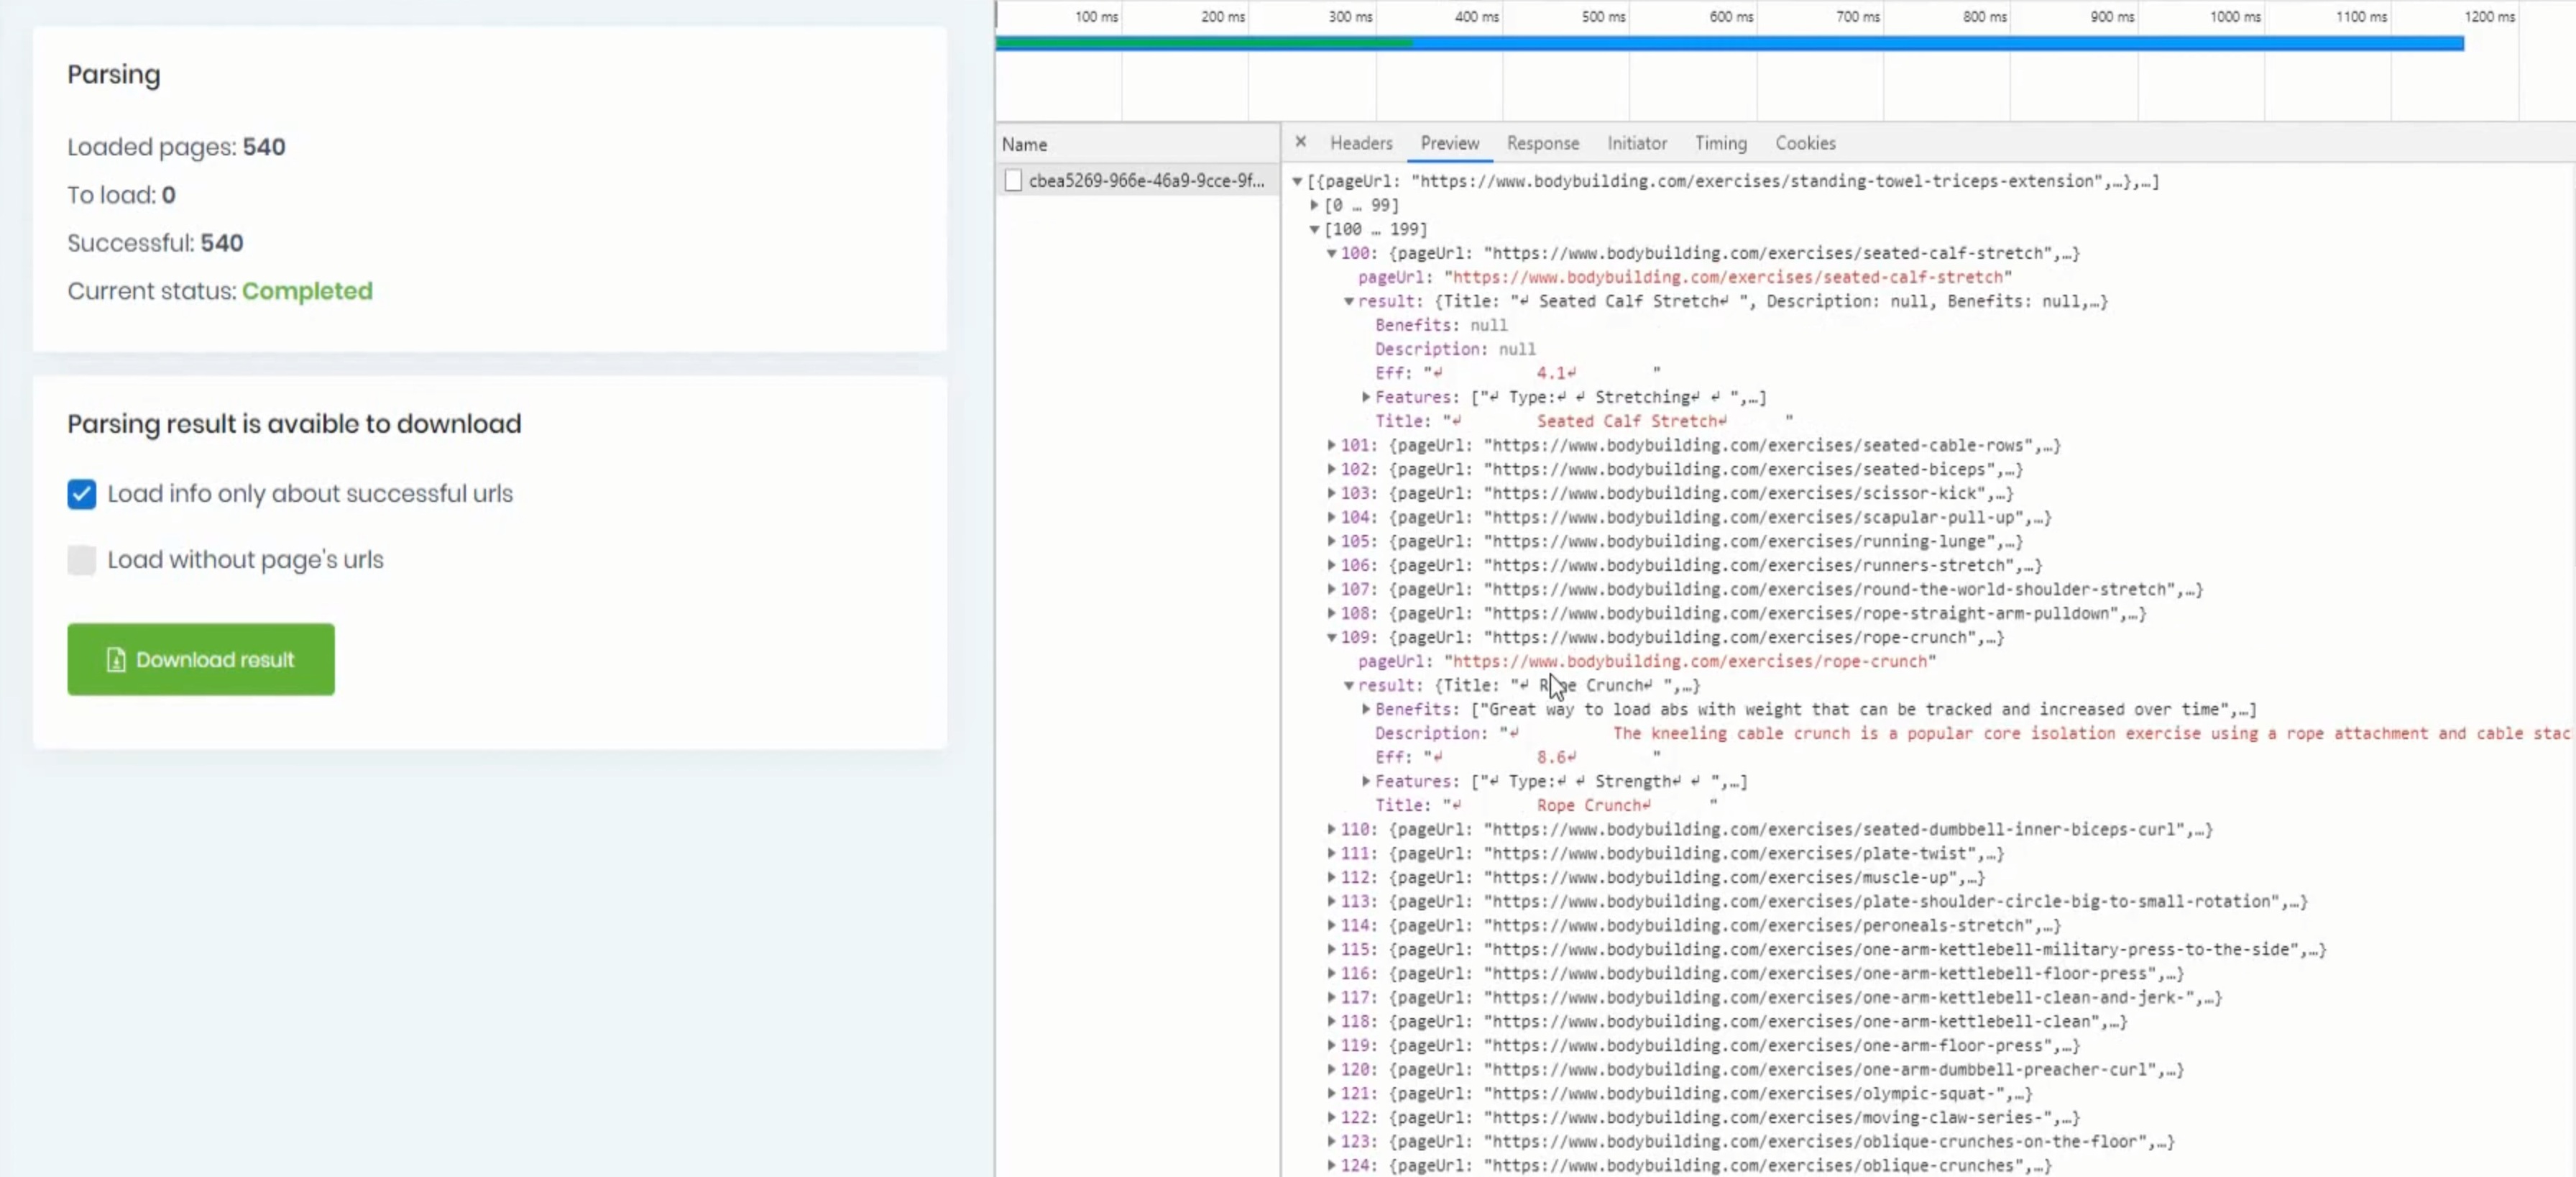This screenshot has width=2576, height=1177.
Task: Open the Cookies tab
Action: pos(1805,143)
